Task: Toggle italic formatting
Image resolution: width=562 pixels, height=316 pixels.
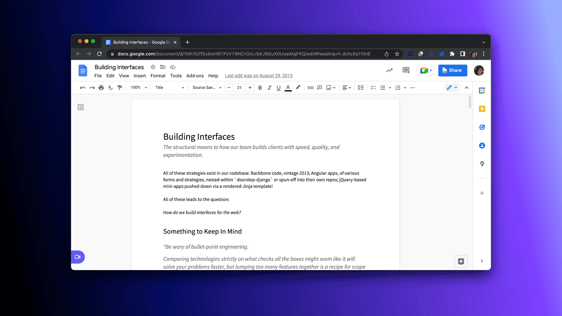Action: point(269,87)
